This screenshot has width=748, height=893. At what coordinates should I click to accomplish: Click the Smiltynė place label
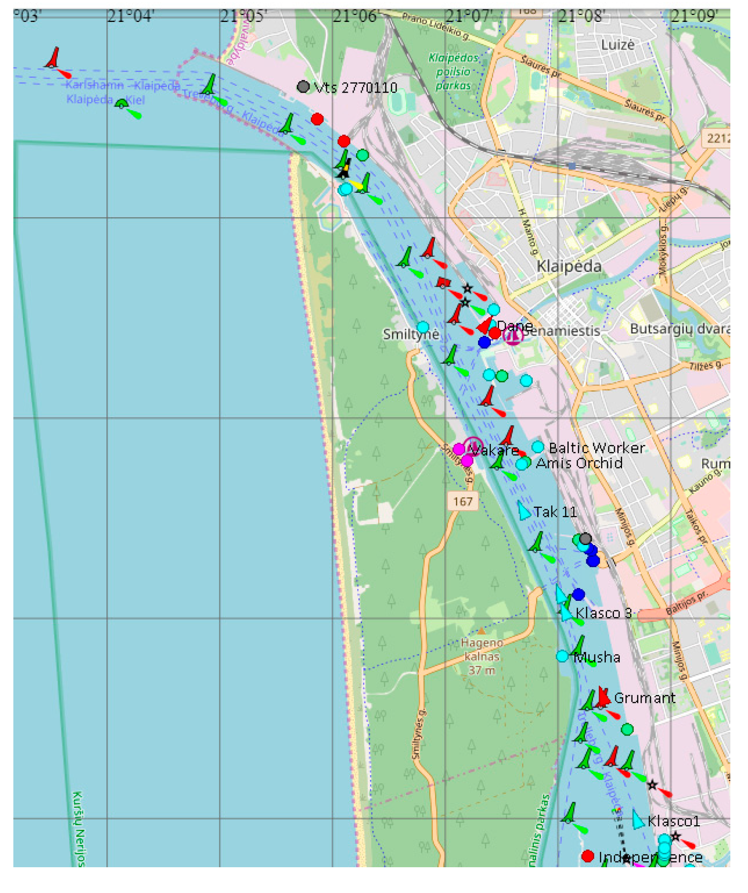(x=410, y=334)
